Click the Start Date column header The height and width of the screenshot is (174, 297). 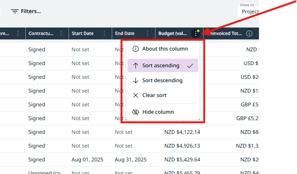[82, 34]
